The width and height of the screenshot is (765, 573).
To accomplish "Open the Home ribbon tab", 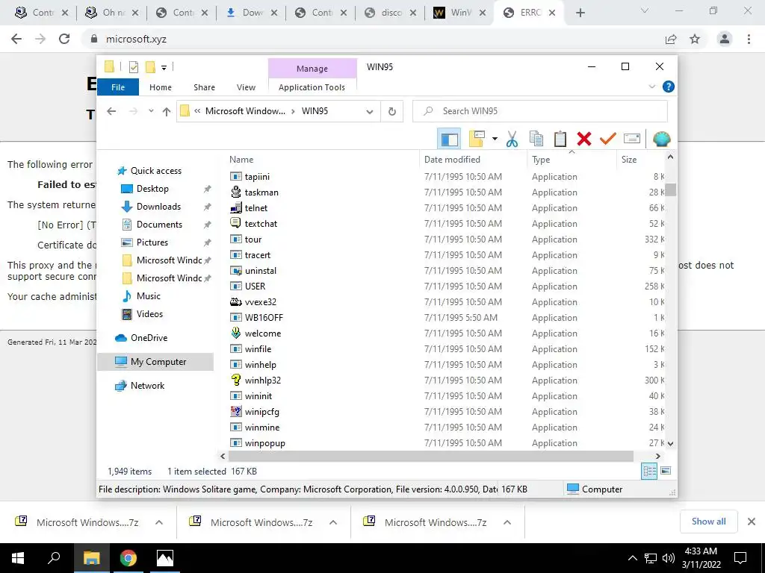I will click(161, 87).
